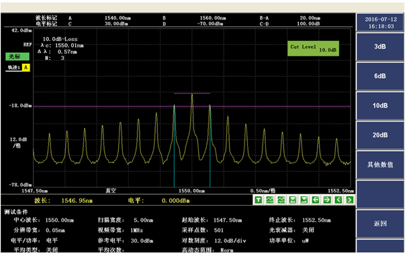Click the 波长 1546.95nm wavelength readout

(x=63, y=200)
